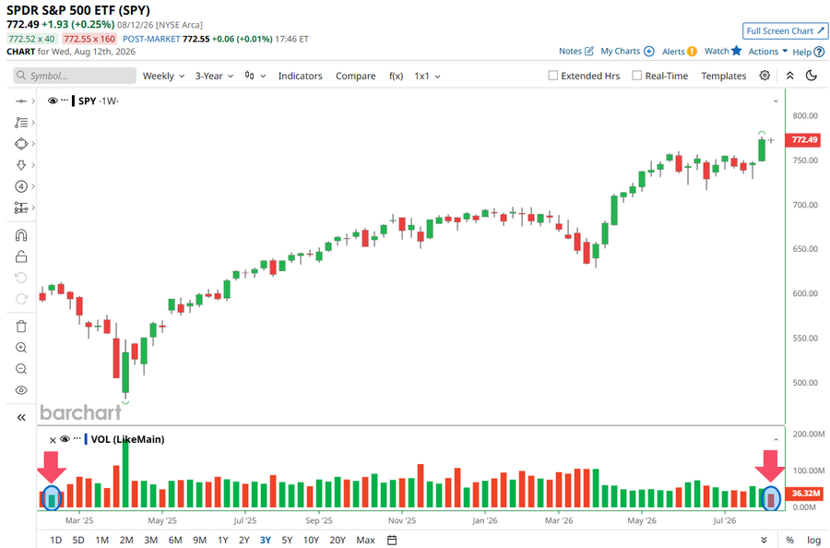The image size is (830, 548).
Task: Select the 5Y range tab
Action: tap(287, 540)
